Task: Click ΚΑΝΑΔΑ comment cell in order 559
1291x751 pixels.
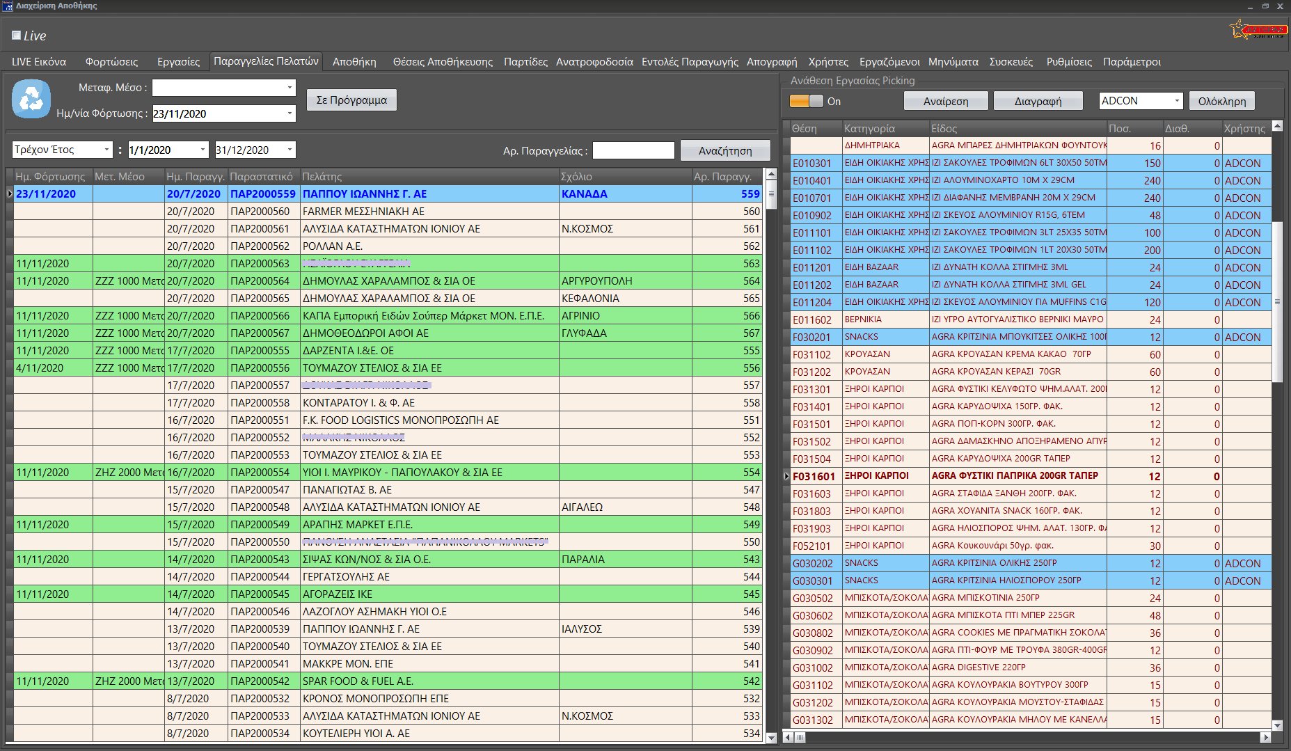Action: (625, 194)
